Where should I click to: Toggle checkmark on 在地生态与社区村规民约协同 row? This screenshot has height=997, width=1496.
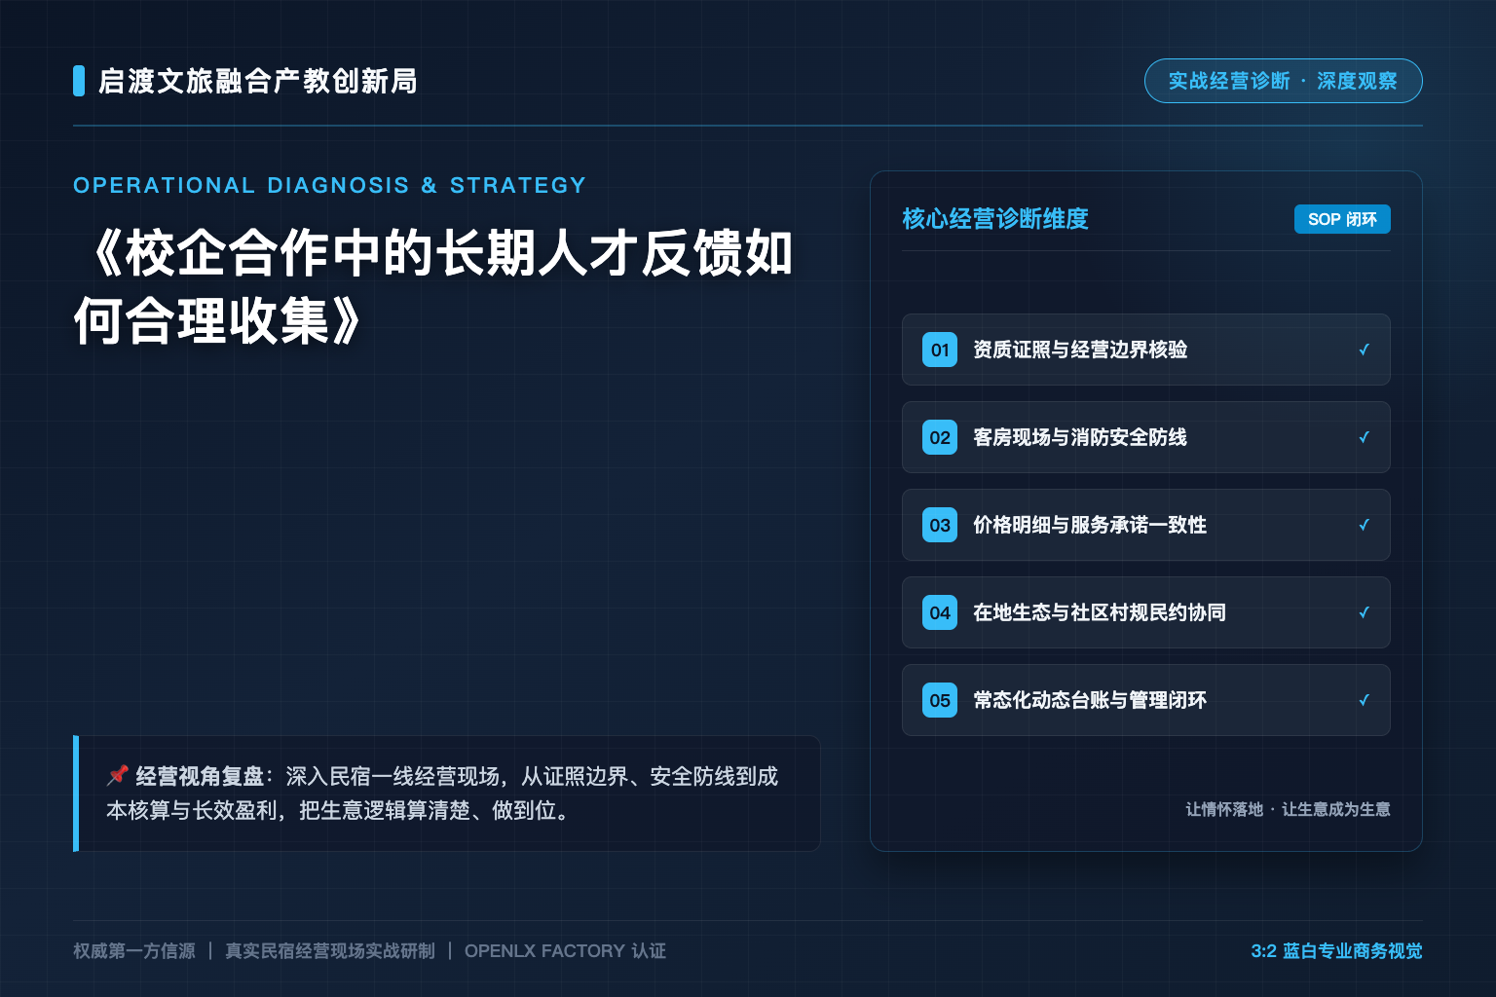pyautogui.click(x=1364, y=612)
